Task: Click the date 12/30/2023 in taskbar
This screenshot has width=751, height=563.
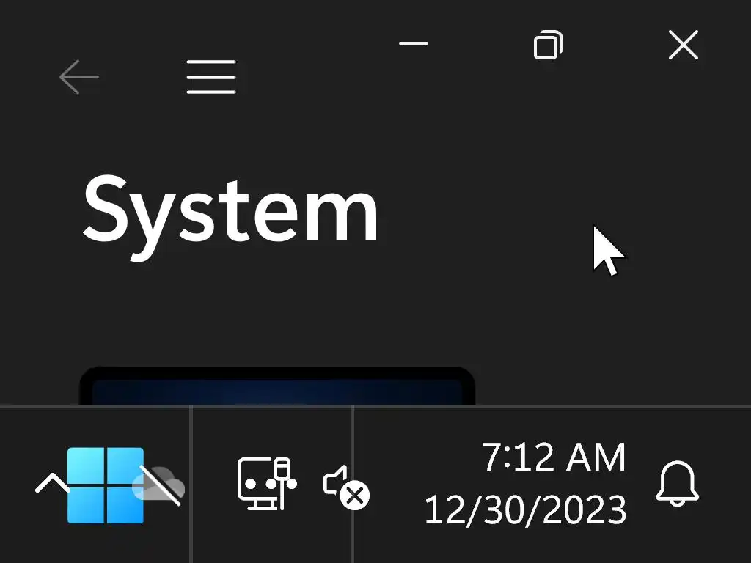Action: point(525,509)
